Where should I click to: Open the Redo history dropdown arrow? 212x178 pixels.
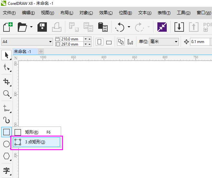coord(149,27)
